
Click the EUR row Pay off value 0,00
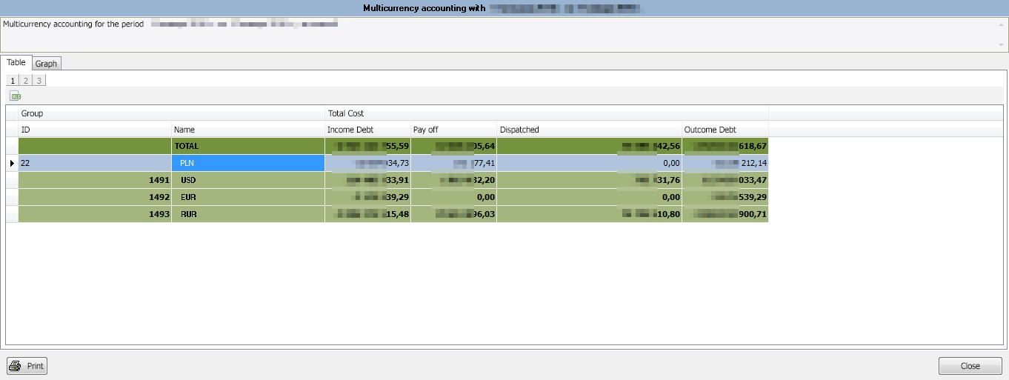453,197
